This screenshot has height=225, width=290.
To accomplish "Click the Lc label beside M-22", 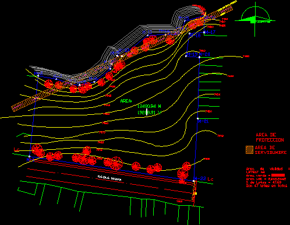I will (x=210, y=179).
